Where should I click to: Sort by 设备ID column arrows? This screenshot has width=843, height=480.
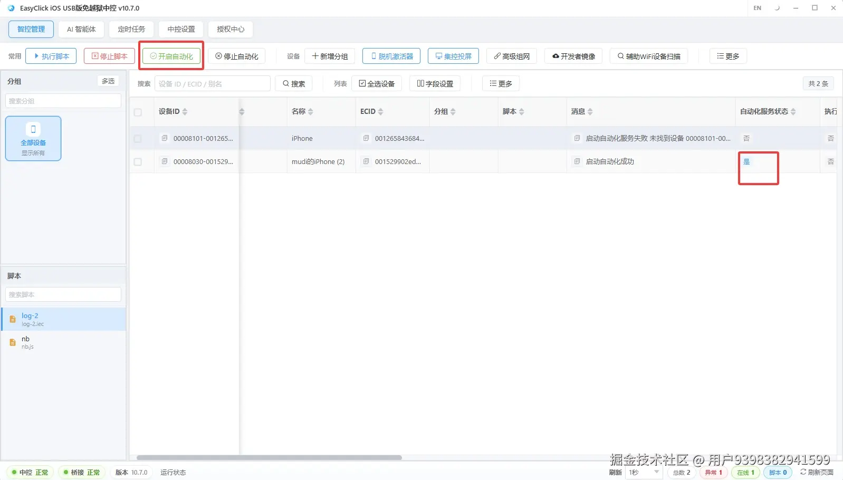(x=185, y=111)
